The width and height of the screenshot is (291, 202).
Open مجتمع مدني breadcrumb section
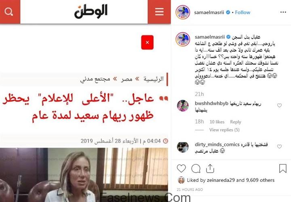(x=95, y=79)
